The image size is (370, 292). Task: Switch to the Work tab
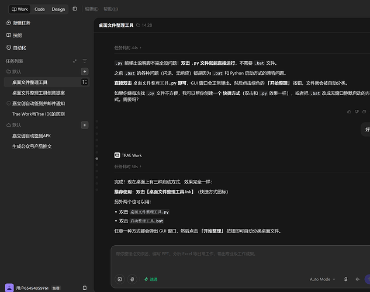click(x=20, y=9)
